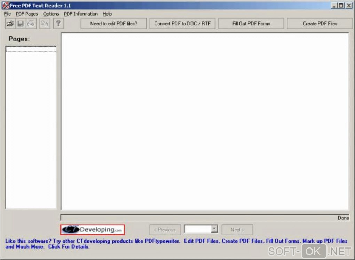Image resolution: width=355 pixels, height=260 pixels.
Task: Click the Fill Out PDF Forms button
Action: tap(251, 24)
